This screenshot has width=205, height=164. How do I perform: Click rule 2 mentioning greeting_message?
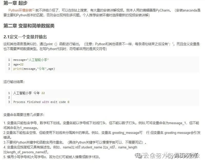102,135
